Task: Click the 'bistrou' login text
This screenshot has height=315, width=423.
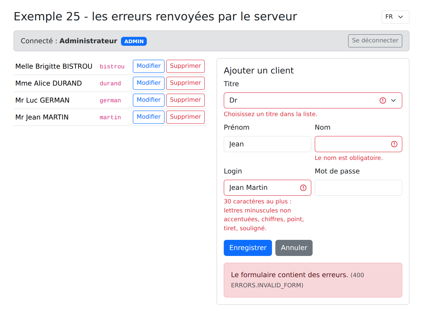Action: pyautogui.click(x=112, y=66)
